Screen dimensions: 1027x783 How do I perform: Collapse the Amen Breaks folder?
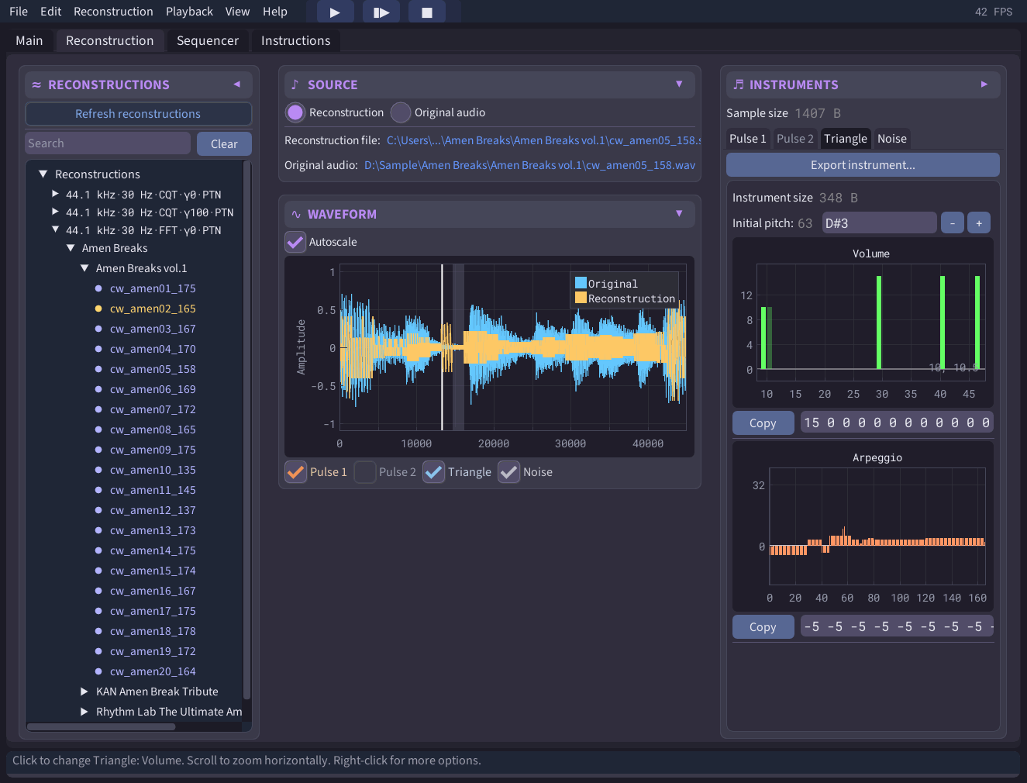tap(71, 248)
